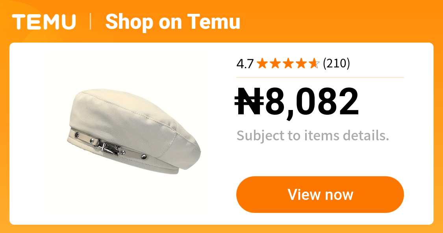Select the first orange rating star

262,63
